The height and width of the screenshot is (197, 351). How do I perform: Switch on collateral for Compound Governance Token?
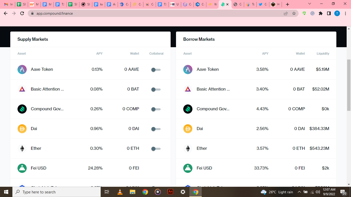pyautogui.click(x=156, y=109)
